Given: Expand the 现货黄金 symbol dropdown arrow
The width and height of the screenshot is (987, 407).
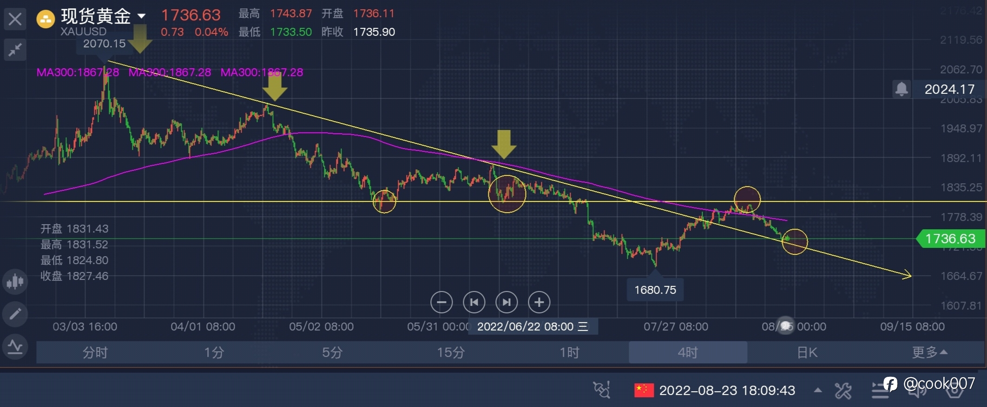Looking at the screenshot, I should (142, 16).
